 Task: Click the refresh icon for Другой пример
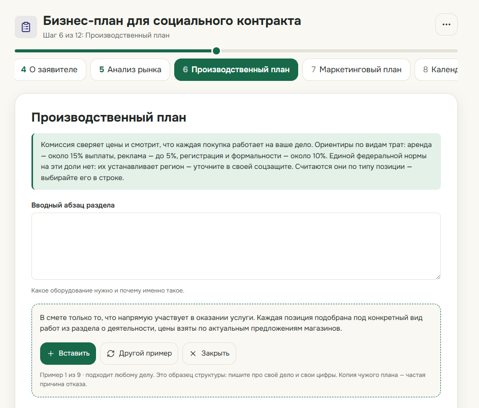click(111, 354)
